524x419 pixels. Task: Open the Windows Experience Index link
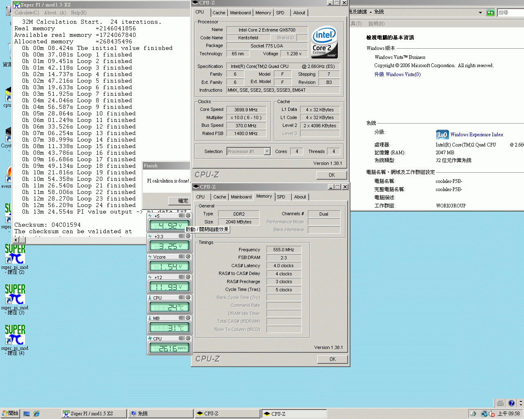click(477, 135)
